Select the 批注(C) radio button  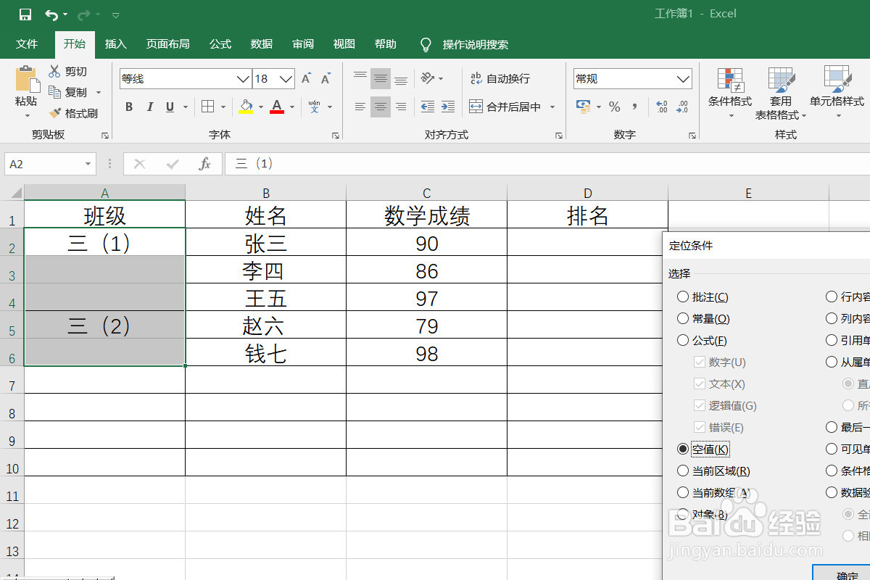click(x=682, y=297)
